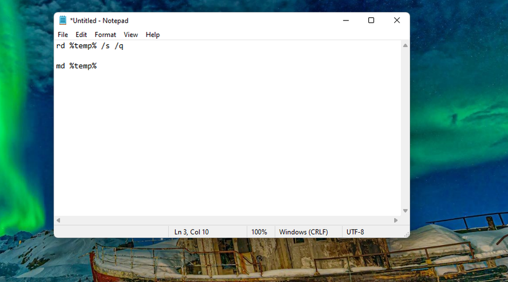This screenshot has height=282, width=508.
Task: Place cursor after 'md %temp%' text
Action: 97,66
